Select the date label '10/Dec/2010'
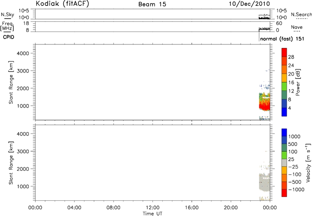The width and height of the screenshot is (312, 216). (249, 4)
